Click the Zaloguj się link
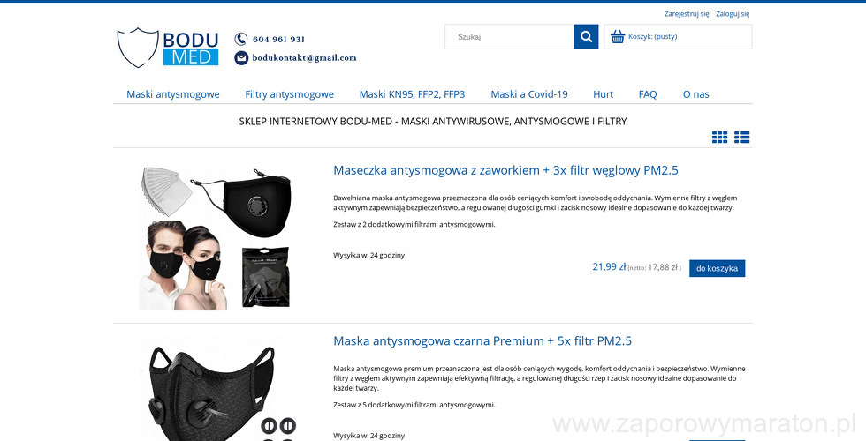Screen dimensions: 866x441 pos(733,14)
